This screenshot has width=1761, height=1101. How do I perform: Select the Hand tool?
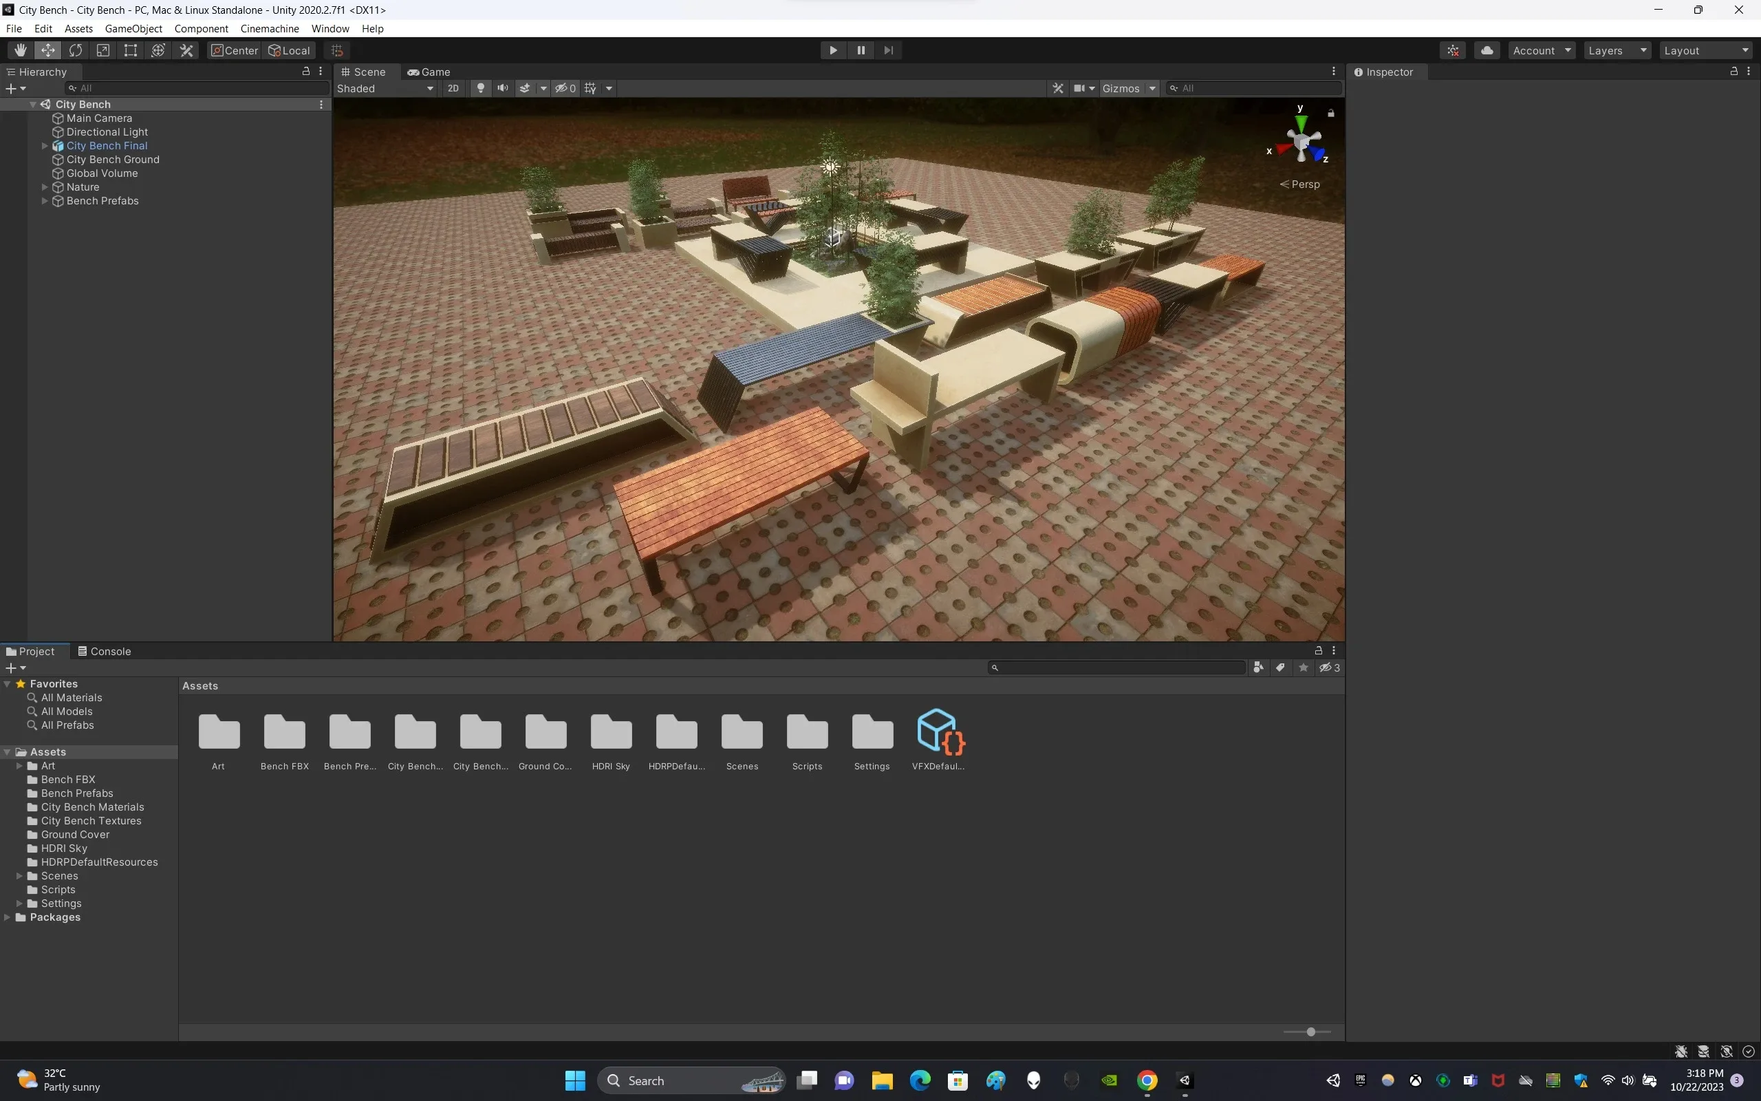(x=21, y=50)
